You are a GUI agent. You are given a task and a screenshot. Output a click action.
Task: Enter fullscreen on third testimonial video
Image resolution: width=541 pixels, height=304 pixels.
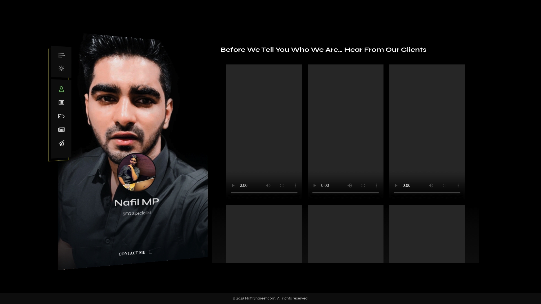pyautogui.click(x=445, y=185)
